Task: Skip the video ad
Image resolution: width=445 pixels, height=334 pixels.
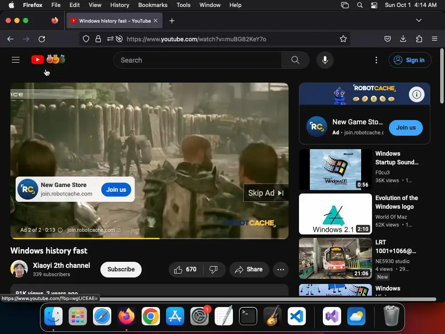Action: point(266,193)
